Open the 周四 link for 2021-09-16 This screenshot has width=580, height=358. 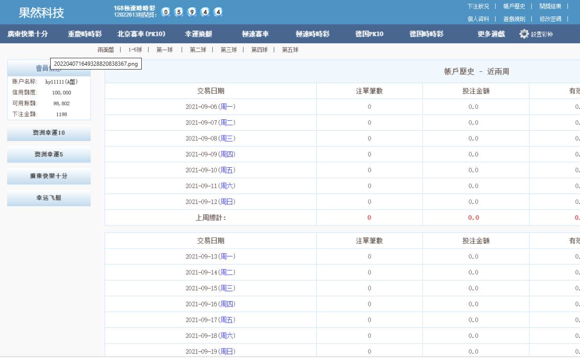(227, 304)
